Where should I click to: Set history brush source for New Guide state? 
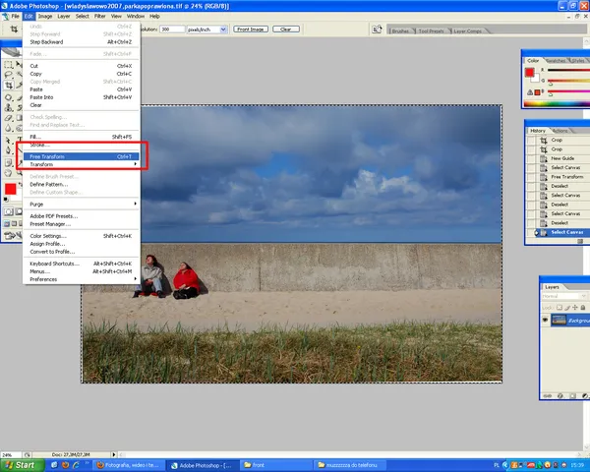[531, 158]
